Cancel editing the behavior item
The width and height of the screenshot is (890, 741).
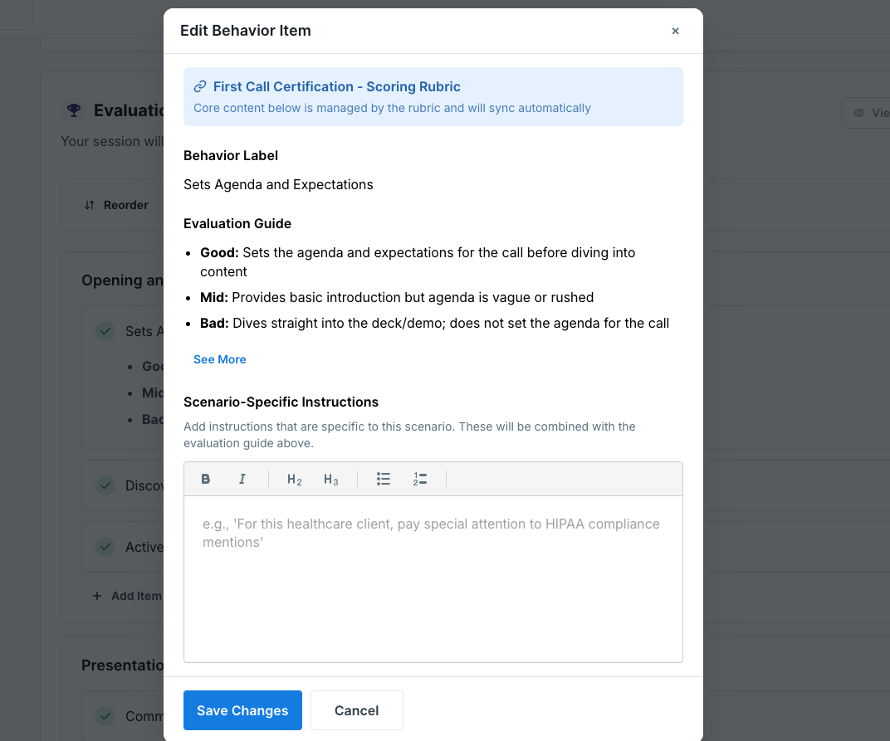pos(356,710)
